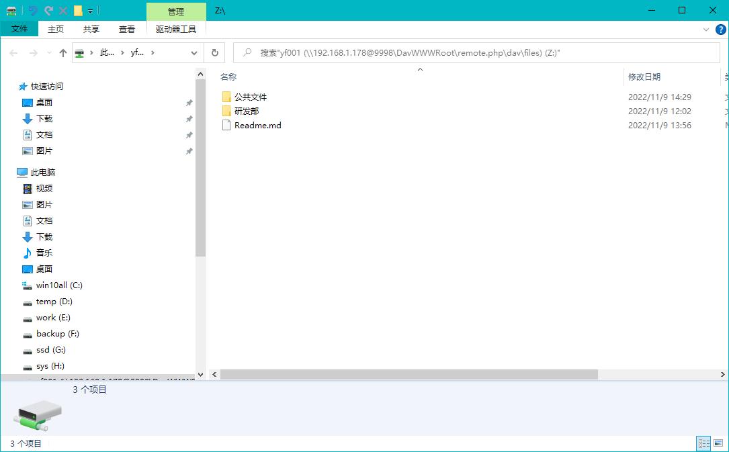Open the 文件 menu
The width and height of the screenshot is (729, 452).
(x=19, y=29)
